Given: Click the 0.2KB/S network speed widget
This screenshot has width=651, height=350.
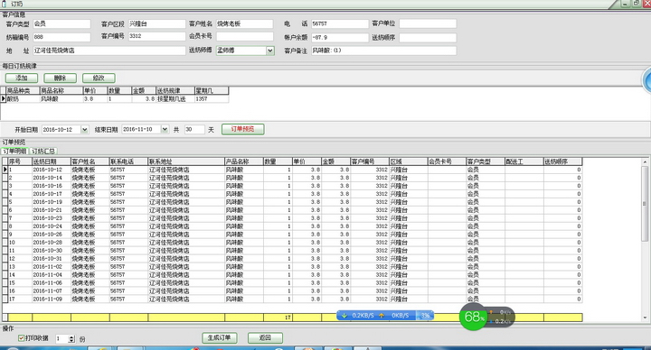Looking at the screenshot, I should pyautogui.click(x=385, y=316).
